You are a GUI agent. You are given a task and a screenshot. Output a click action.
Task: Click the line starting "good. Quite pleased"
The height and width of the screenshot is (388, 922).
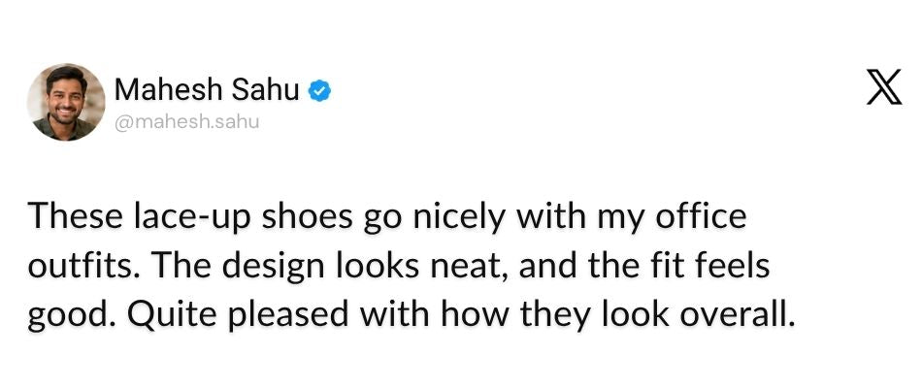click(412, 315)
